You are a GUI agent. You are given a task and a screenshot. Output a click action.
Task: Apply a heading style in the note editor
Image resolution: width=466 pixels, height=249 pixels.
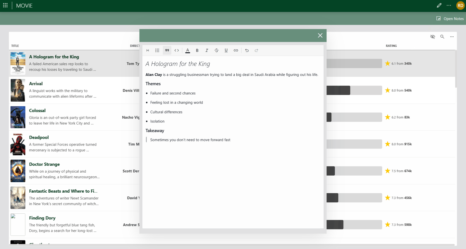point(148,50)
